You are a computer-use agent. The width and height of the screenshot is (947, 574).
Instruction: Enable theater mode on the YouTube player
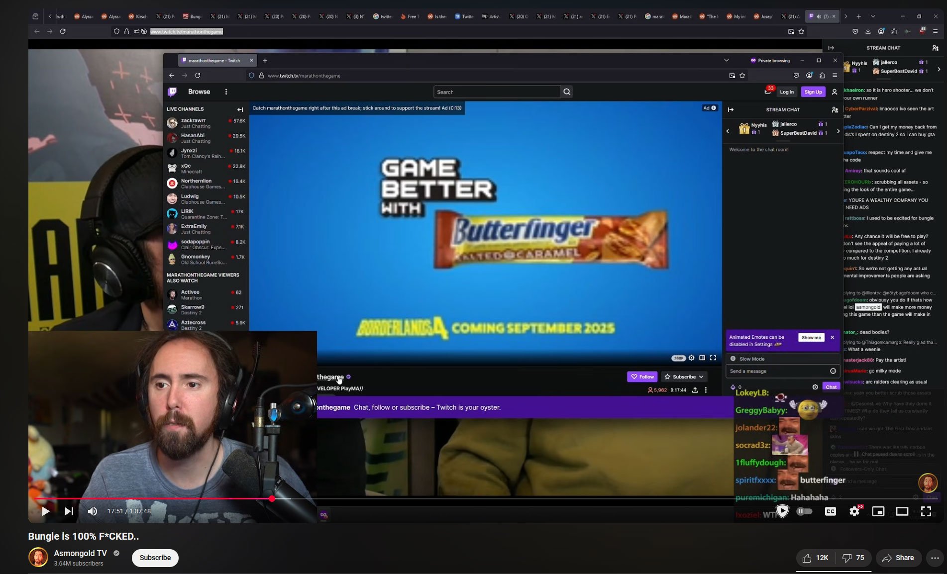click(x=902, y=511)
